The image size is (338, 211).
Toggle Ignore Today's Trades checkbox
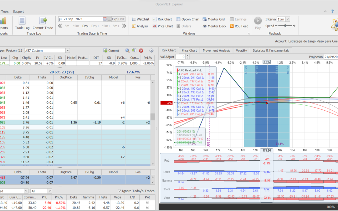(x=120, y=191)
